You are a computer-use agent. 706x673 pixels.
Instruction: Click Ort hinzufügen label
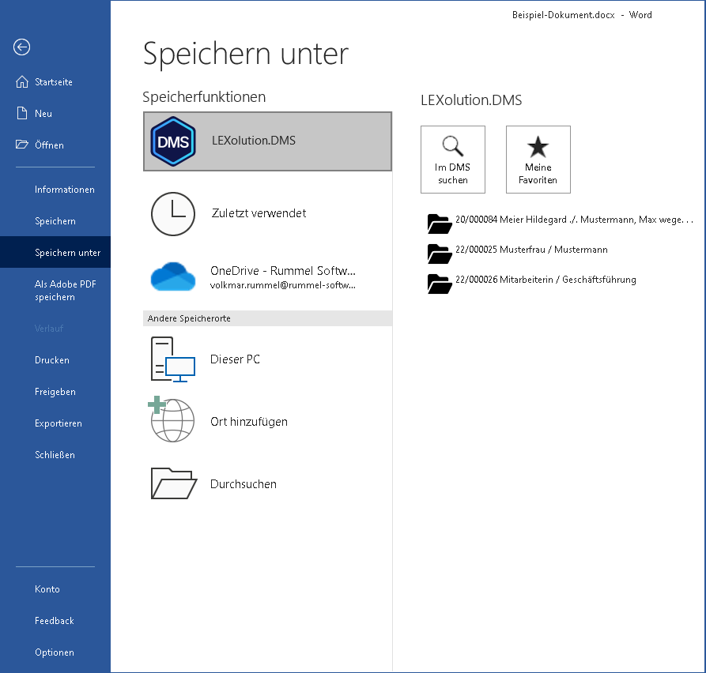coord(249,422)
